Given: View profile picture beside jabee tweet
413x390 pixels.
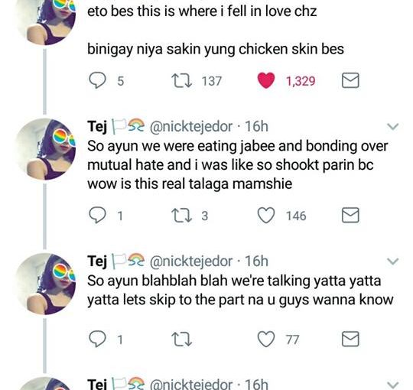Looking at the screenshot, I should [46, 149].
